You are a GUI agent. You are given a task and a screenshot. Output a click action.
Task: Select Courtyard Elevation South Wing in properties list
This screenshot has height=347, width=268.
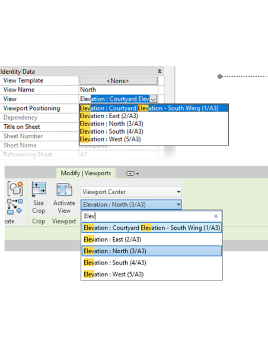[x=154, y=108]
